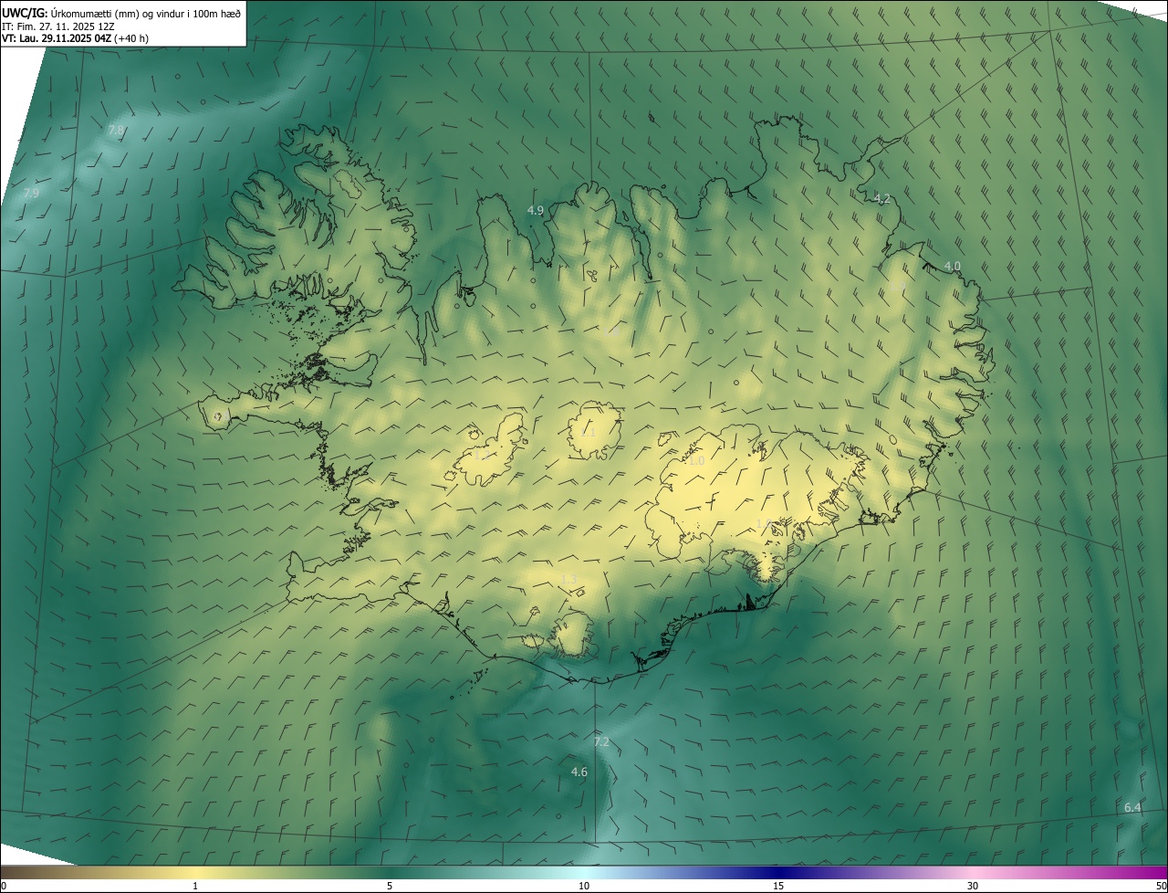Click the 4.6 value label south of Iceland

[x=579, y=772]
